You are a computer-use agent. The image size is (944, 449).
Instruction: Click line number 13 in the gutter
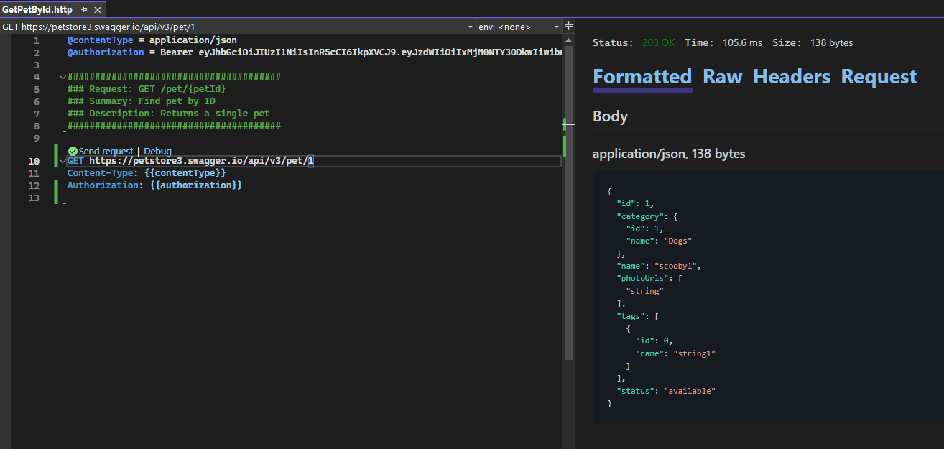coord(34,198)
